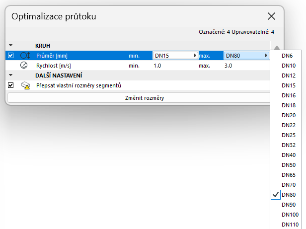Click the circle diameter icon
The image size is (306, 229).
click(25, 56)
